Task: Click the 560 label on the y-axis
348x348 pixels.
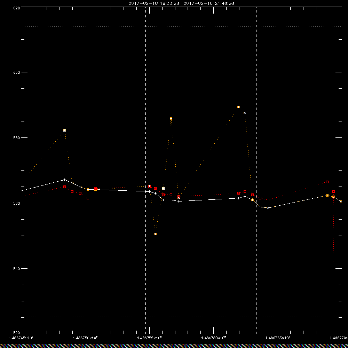Action: [17, 203]
